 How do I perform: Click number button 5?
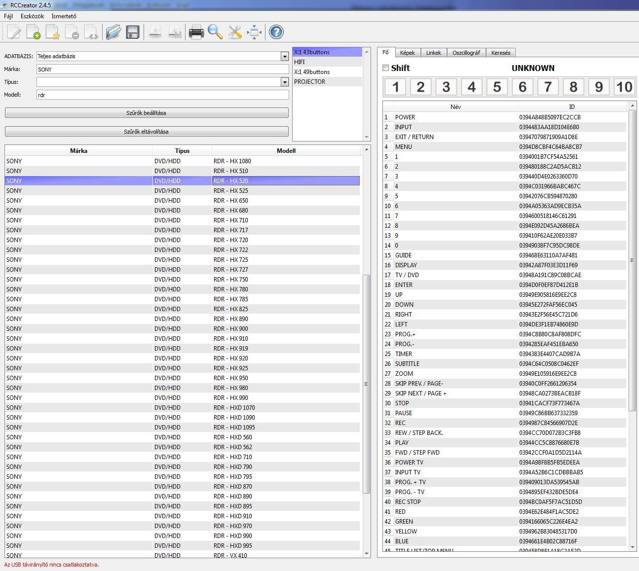[497, 87]
